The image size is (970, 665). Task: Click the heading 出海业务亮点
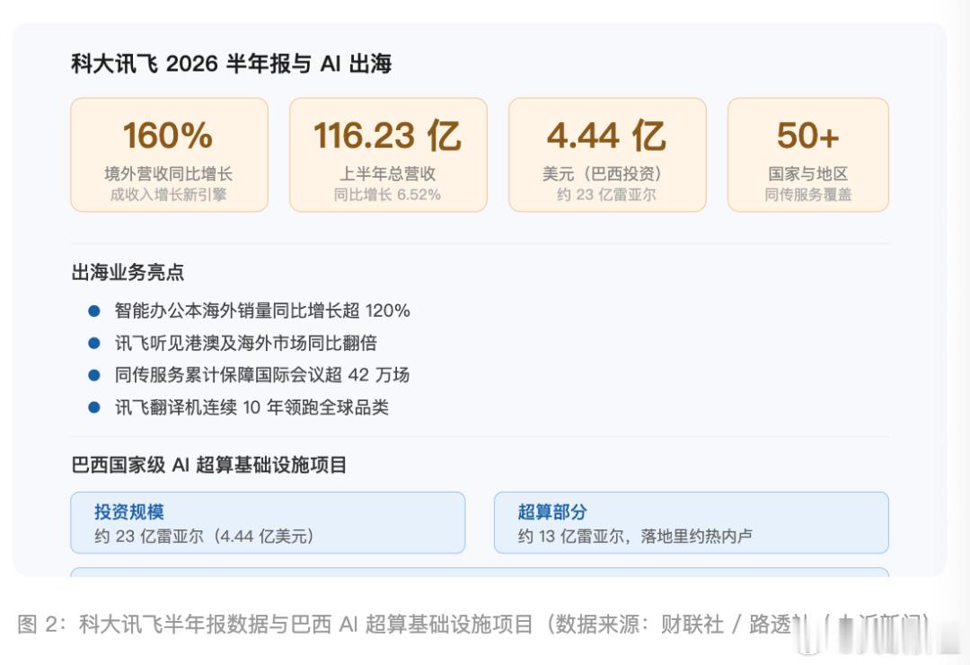tap(128, 272)
